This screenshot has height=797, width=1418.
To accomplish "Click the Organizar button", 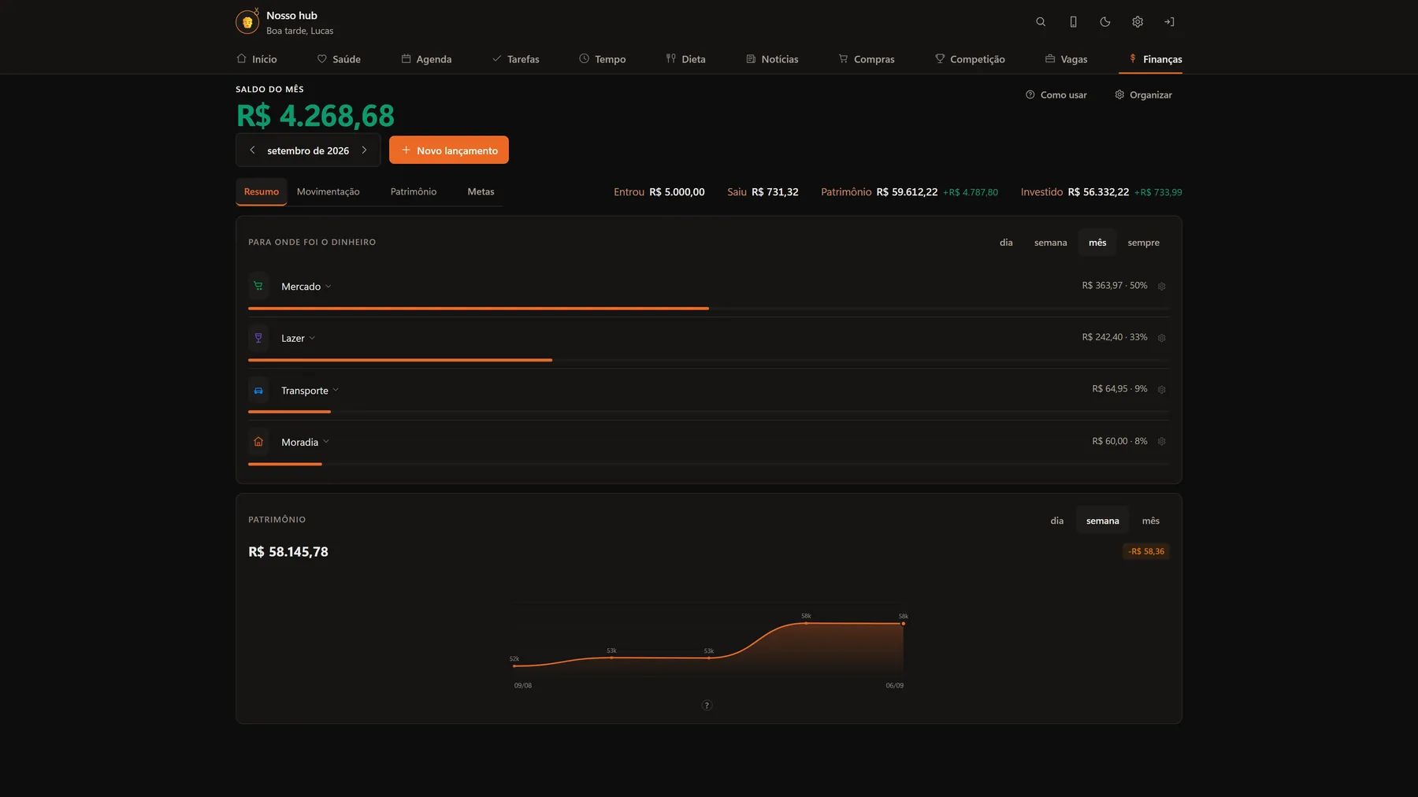I will coord(1144,95).
